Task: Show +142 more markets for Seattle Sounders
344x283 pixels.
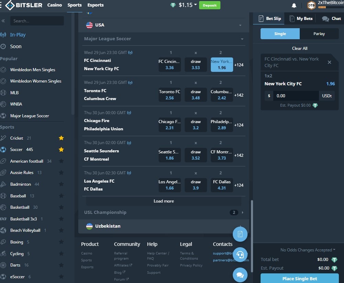Action: [x=239, y=155]
